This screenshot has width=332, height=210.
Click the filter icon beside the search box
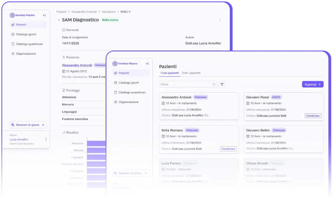(x=222, y=85)
